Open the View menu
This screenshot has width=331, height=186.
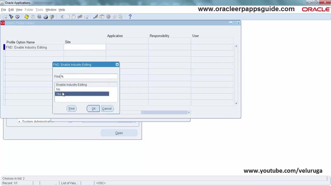pos(19,10)
